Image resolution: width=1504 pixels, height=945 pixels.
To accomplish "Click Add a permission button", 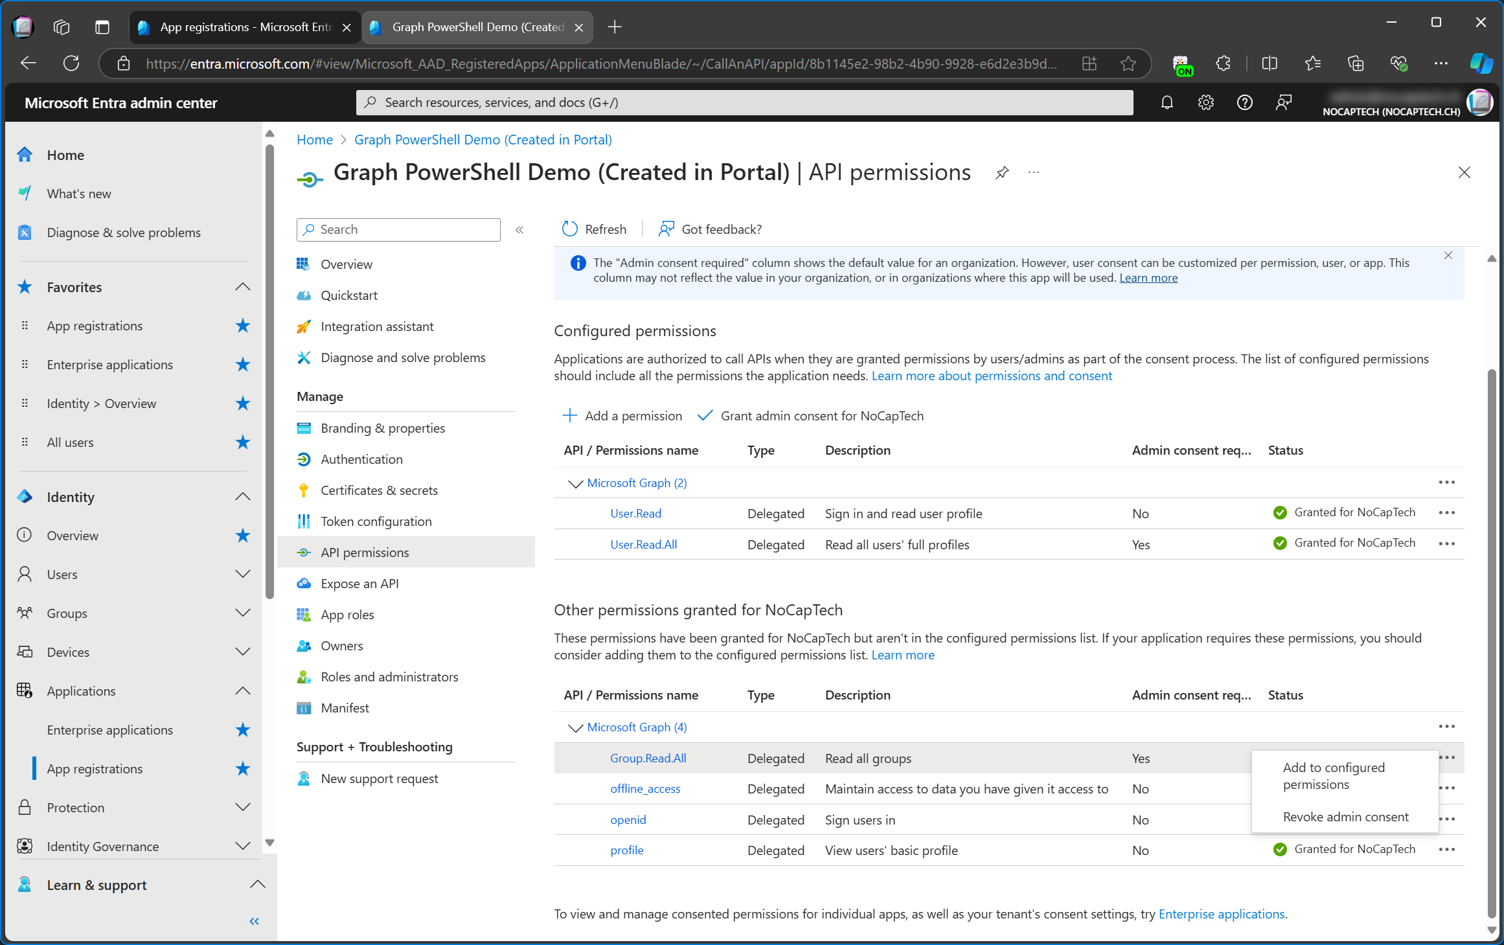I will click(x=622, y=416).
